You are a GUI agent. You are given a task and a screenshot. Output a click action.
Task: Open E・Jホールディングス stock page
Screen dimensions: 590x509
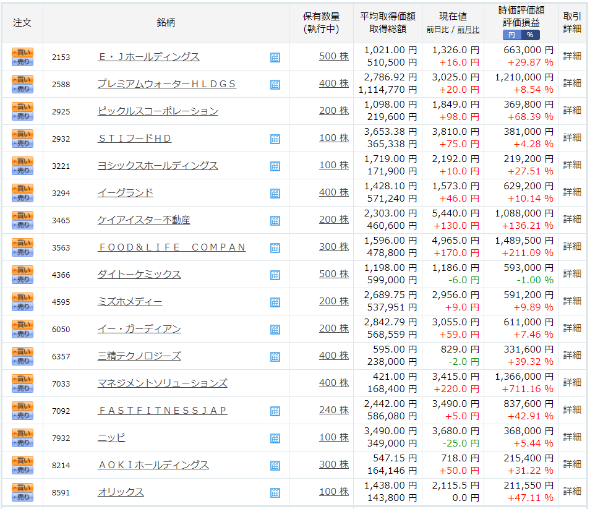coord(148,57)
